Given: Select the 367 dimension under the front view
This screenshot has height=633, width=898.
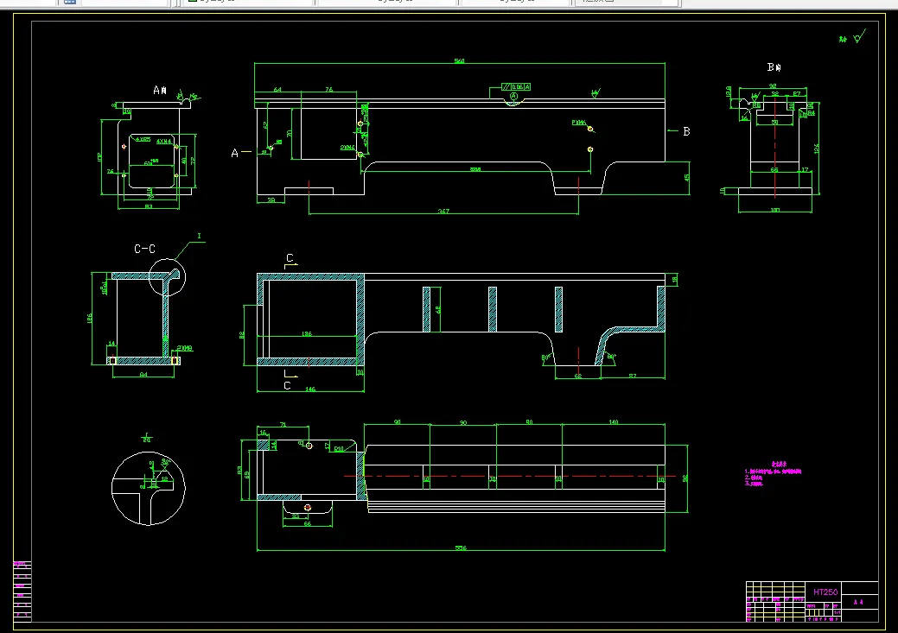Looking at the screenshot, I should [x=444, y=212].
